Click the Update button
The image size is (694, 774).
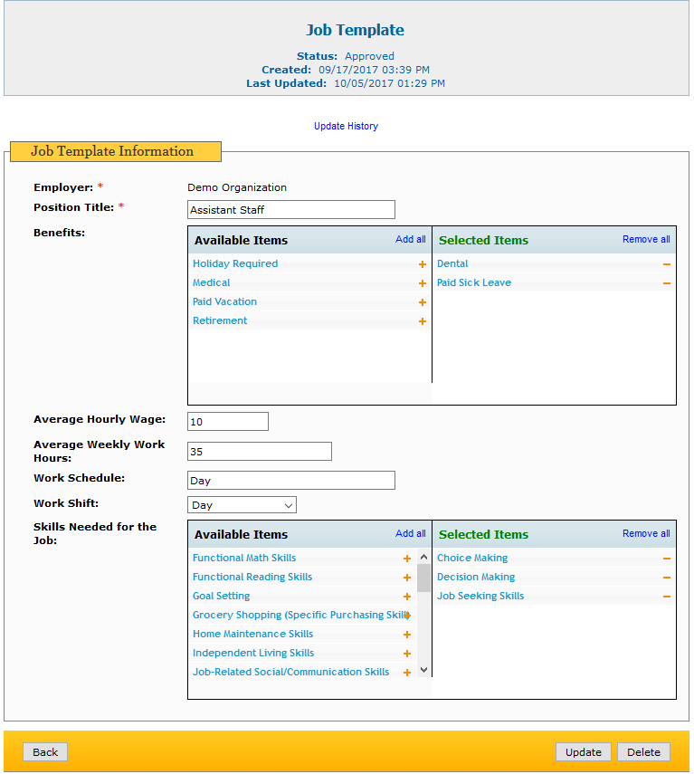(x=583, y=751)
